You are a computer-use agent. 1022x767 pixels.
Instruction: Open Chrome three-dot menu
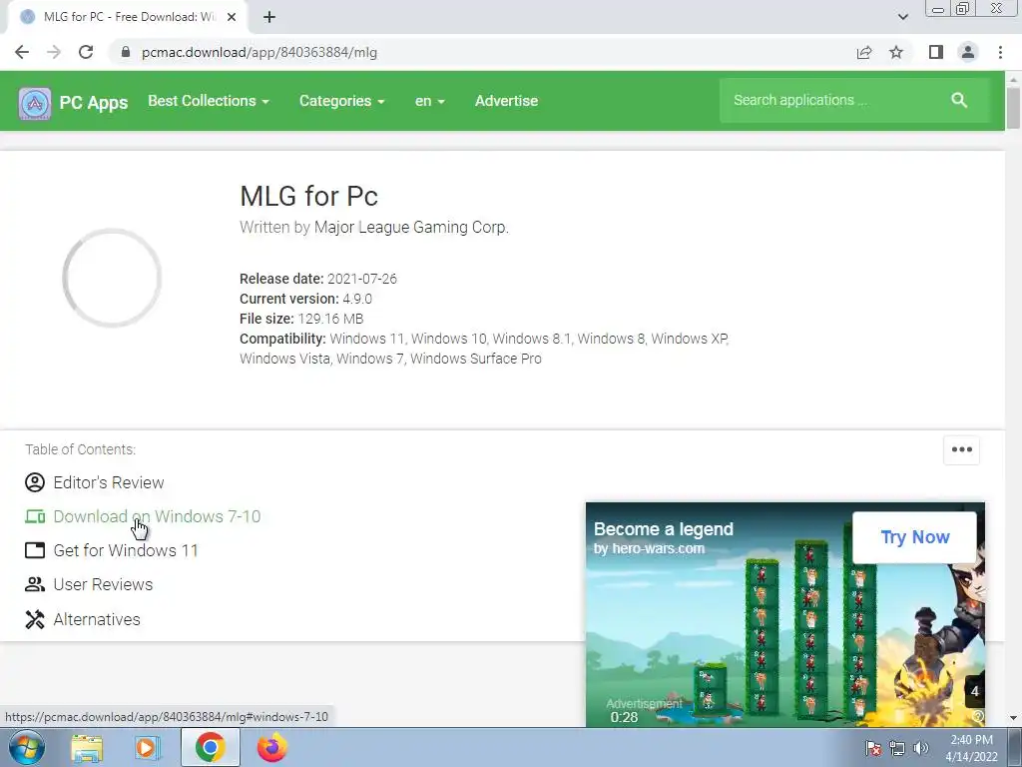tap(1000, 52)
